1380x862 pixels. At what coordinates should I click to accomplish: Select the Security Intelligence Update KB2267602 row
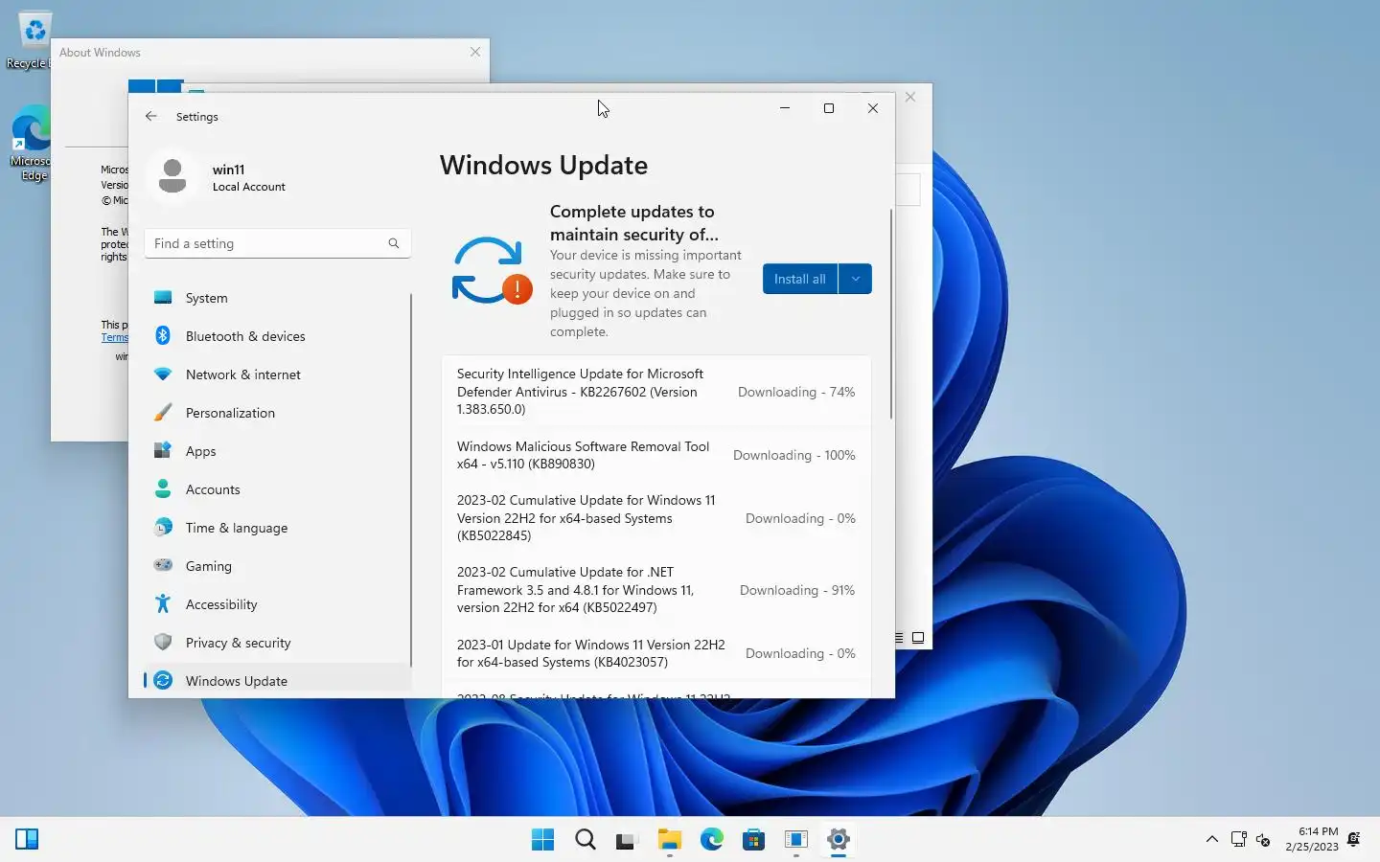[x=656, y=391]
